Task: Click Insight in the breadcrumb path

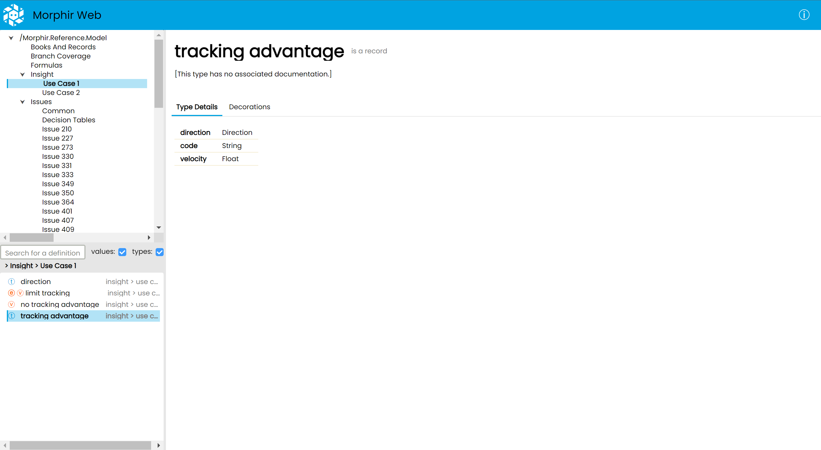Action: (x=21, y=266)
